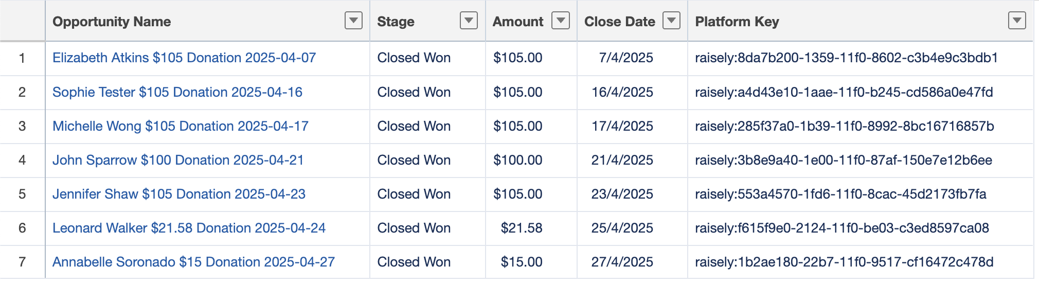Image resolution: width=1039 pixels, height=283 pixels.
Task: Expand the Stage column filter menu
Action: (x=469, y=21)
